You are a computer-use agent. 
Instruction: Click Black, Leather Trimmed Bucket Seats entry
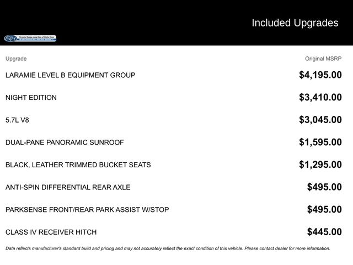(78, 165)
